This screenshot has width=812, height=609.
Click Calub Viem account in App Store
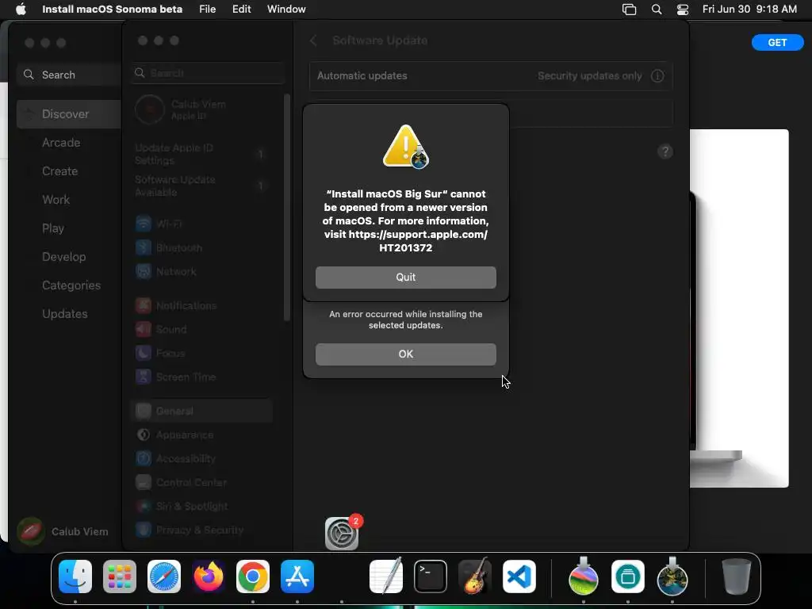[x=63, y=531]
